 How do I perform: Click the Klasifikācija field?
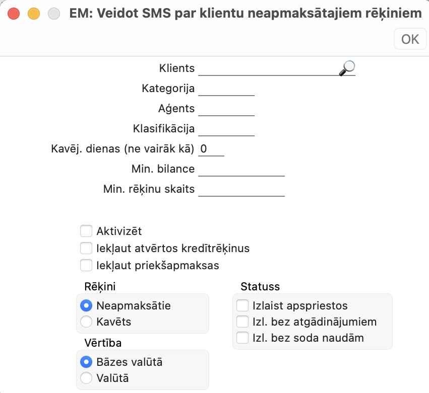[226, 129]
